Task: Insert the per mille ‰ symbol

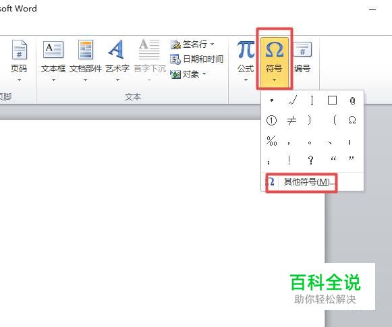Action: click(x=271, y=141)
